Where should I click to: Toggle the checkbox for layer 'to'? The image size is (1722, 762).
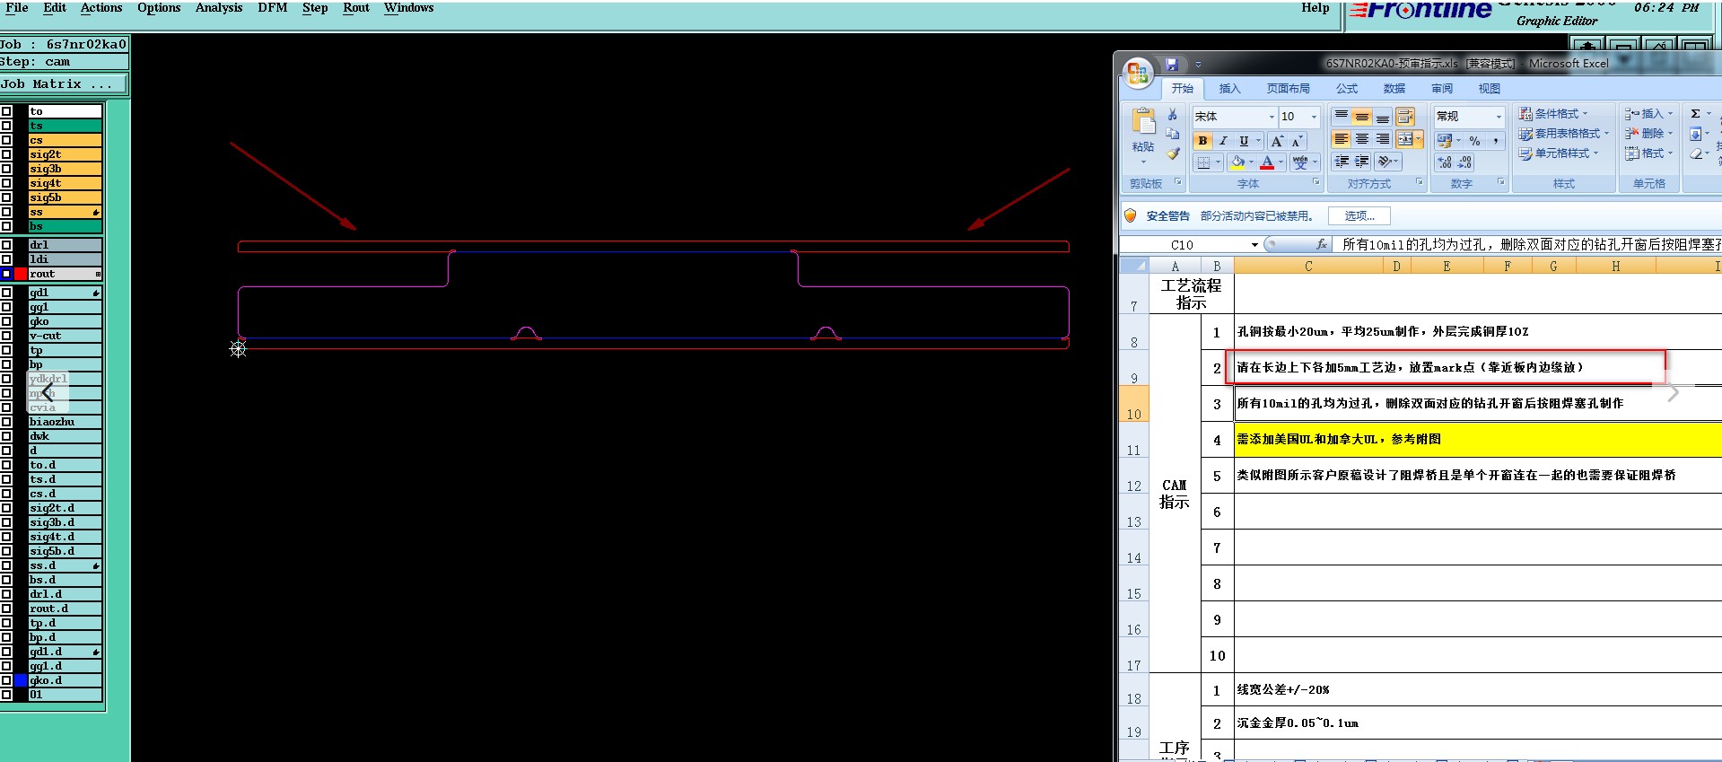(x=6, y=111)
